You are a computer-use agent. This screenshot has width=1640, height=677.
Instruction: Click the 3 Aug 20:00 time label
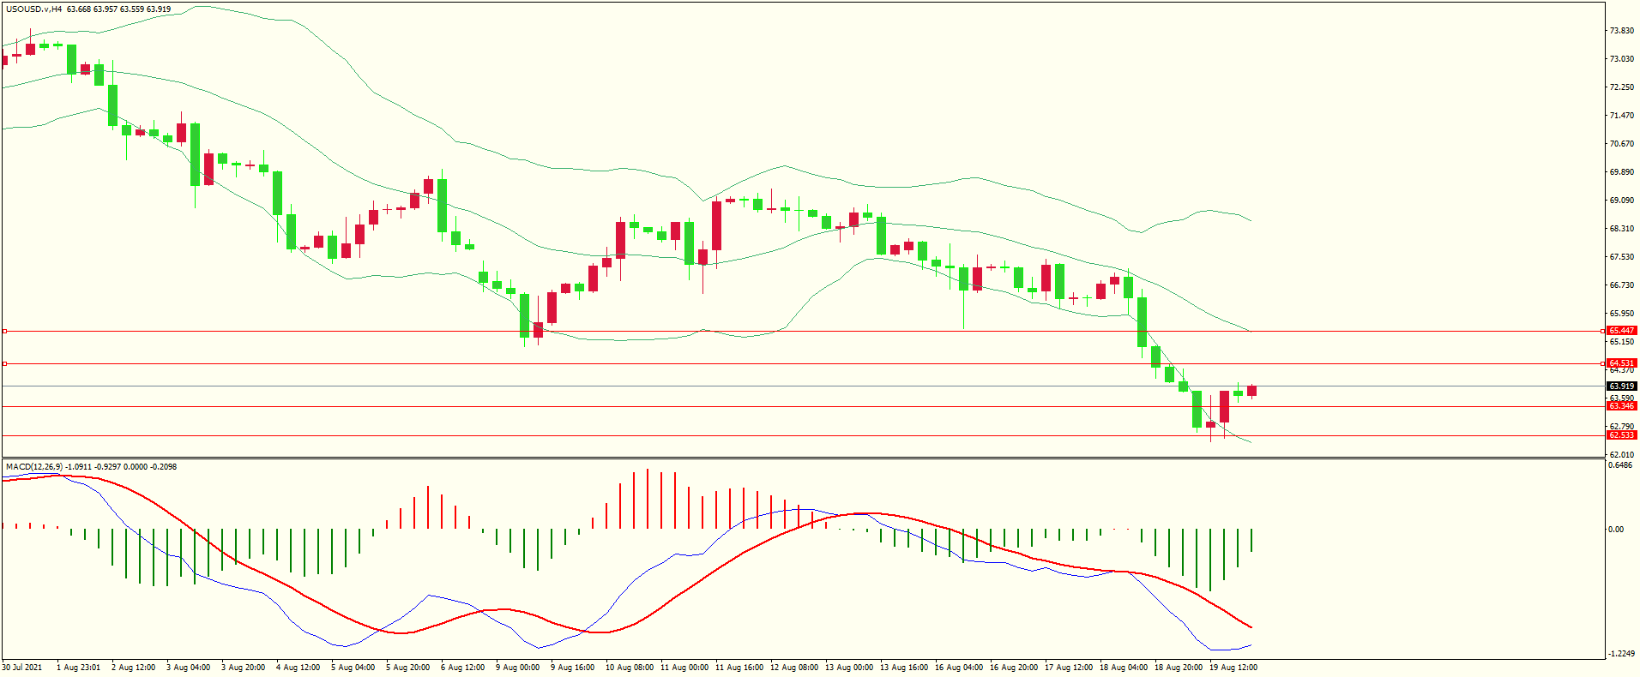point(243,668)
